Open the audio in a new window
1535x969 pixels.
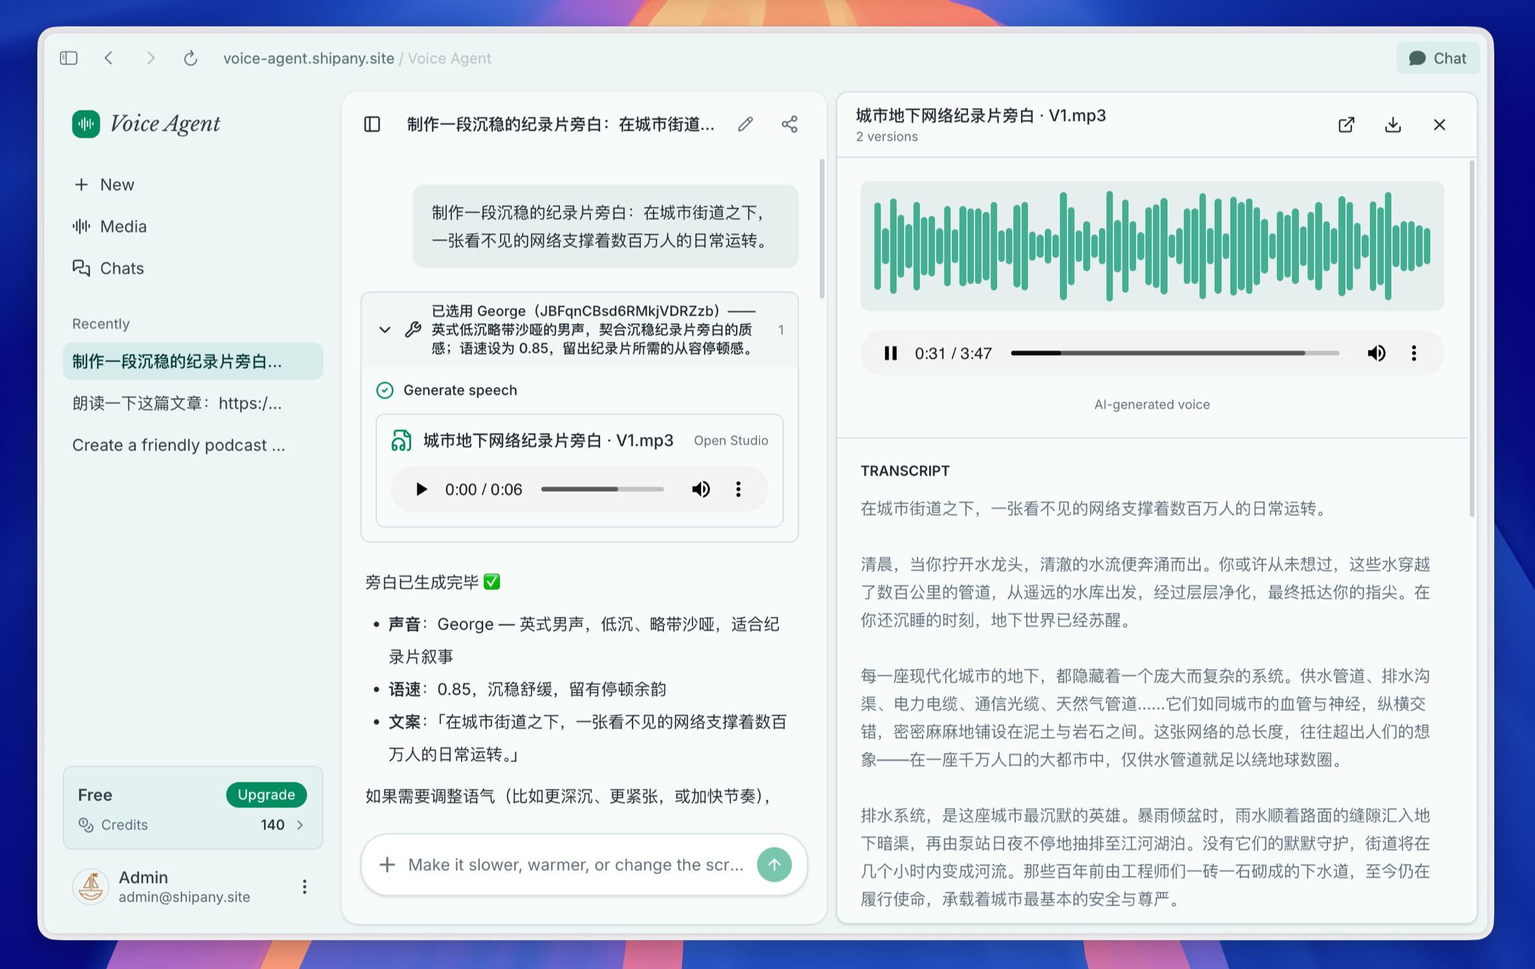coord(1347,125)
